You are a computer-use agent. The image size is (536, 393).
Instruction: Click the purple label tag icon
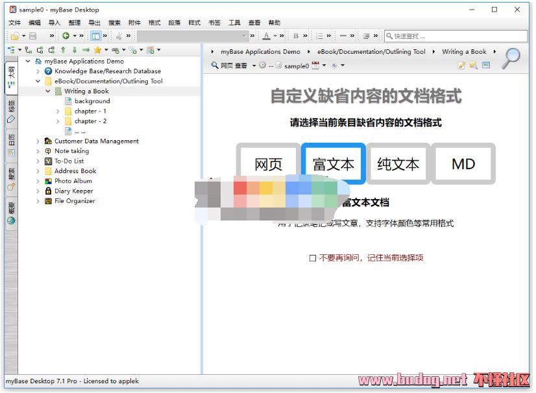click(x=334, y=65)
